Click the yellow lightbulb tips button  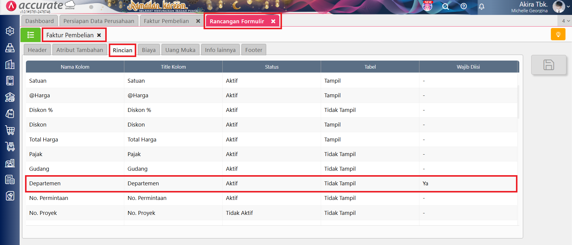click(x=558, y=34)
